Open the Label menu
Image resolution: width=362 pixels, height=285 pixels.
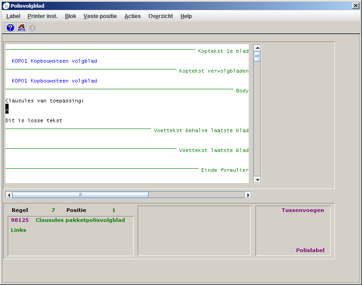pos(13,16)
